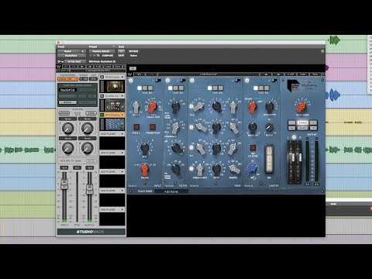Open the blue Mastering Chain thumbnail
Screen dimensions: 372x279
pos(115,124)
